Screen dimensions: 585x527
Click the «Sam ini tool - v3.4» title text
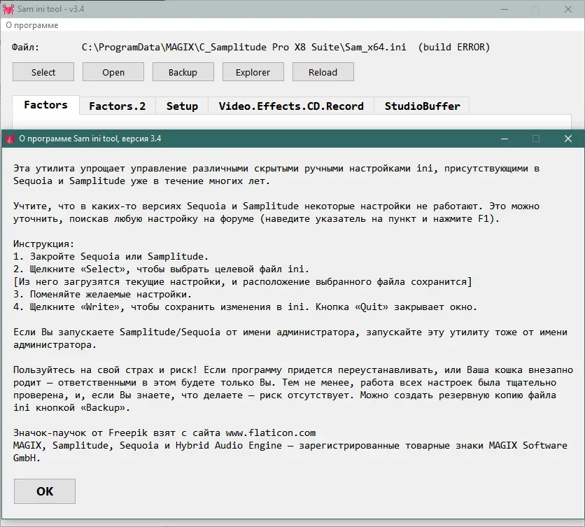[51, 9]
